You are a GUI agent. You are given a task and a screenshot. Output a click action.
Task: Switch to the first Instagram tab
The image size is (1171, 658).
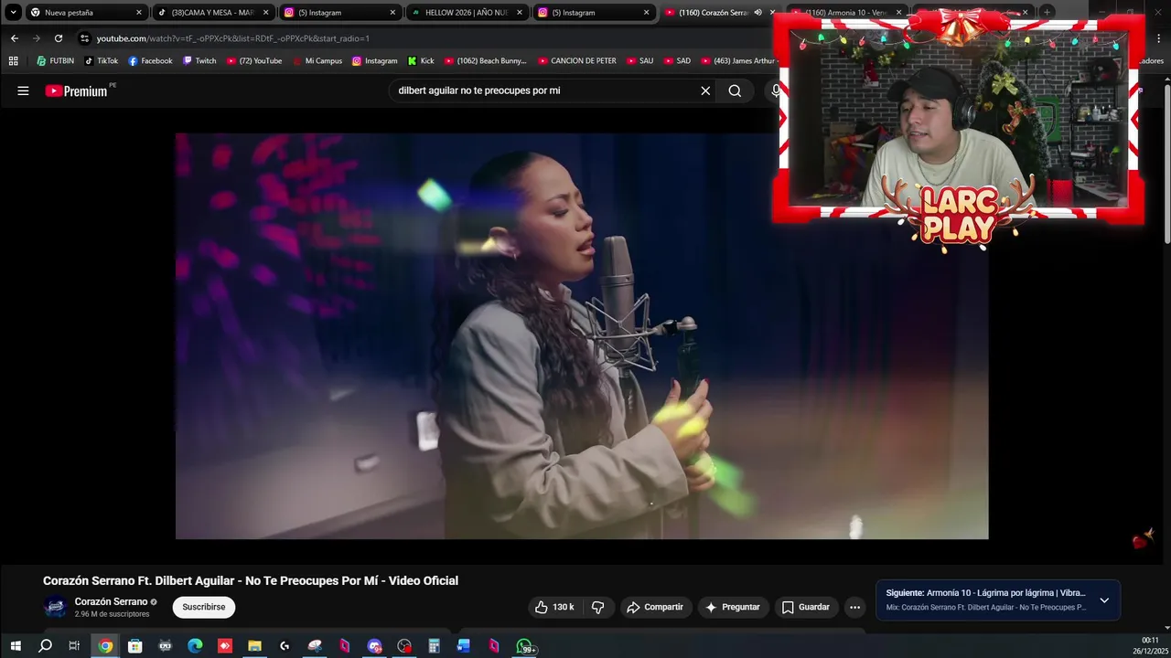pos(338,13)
